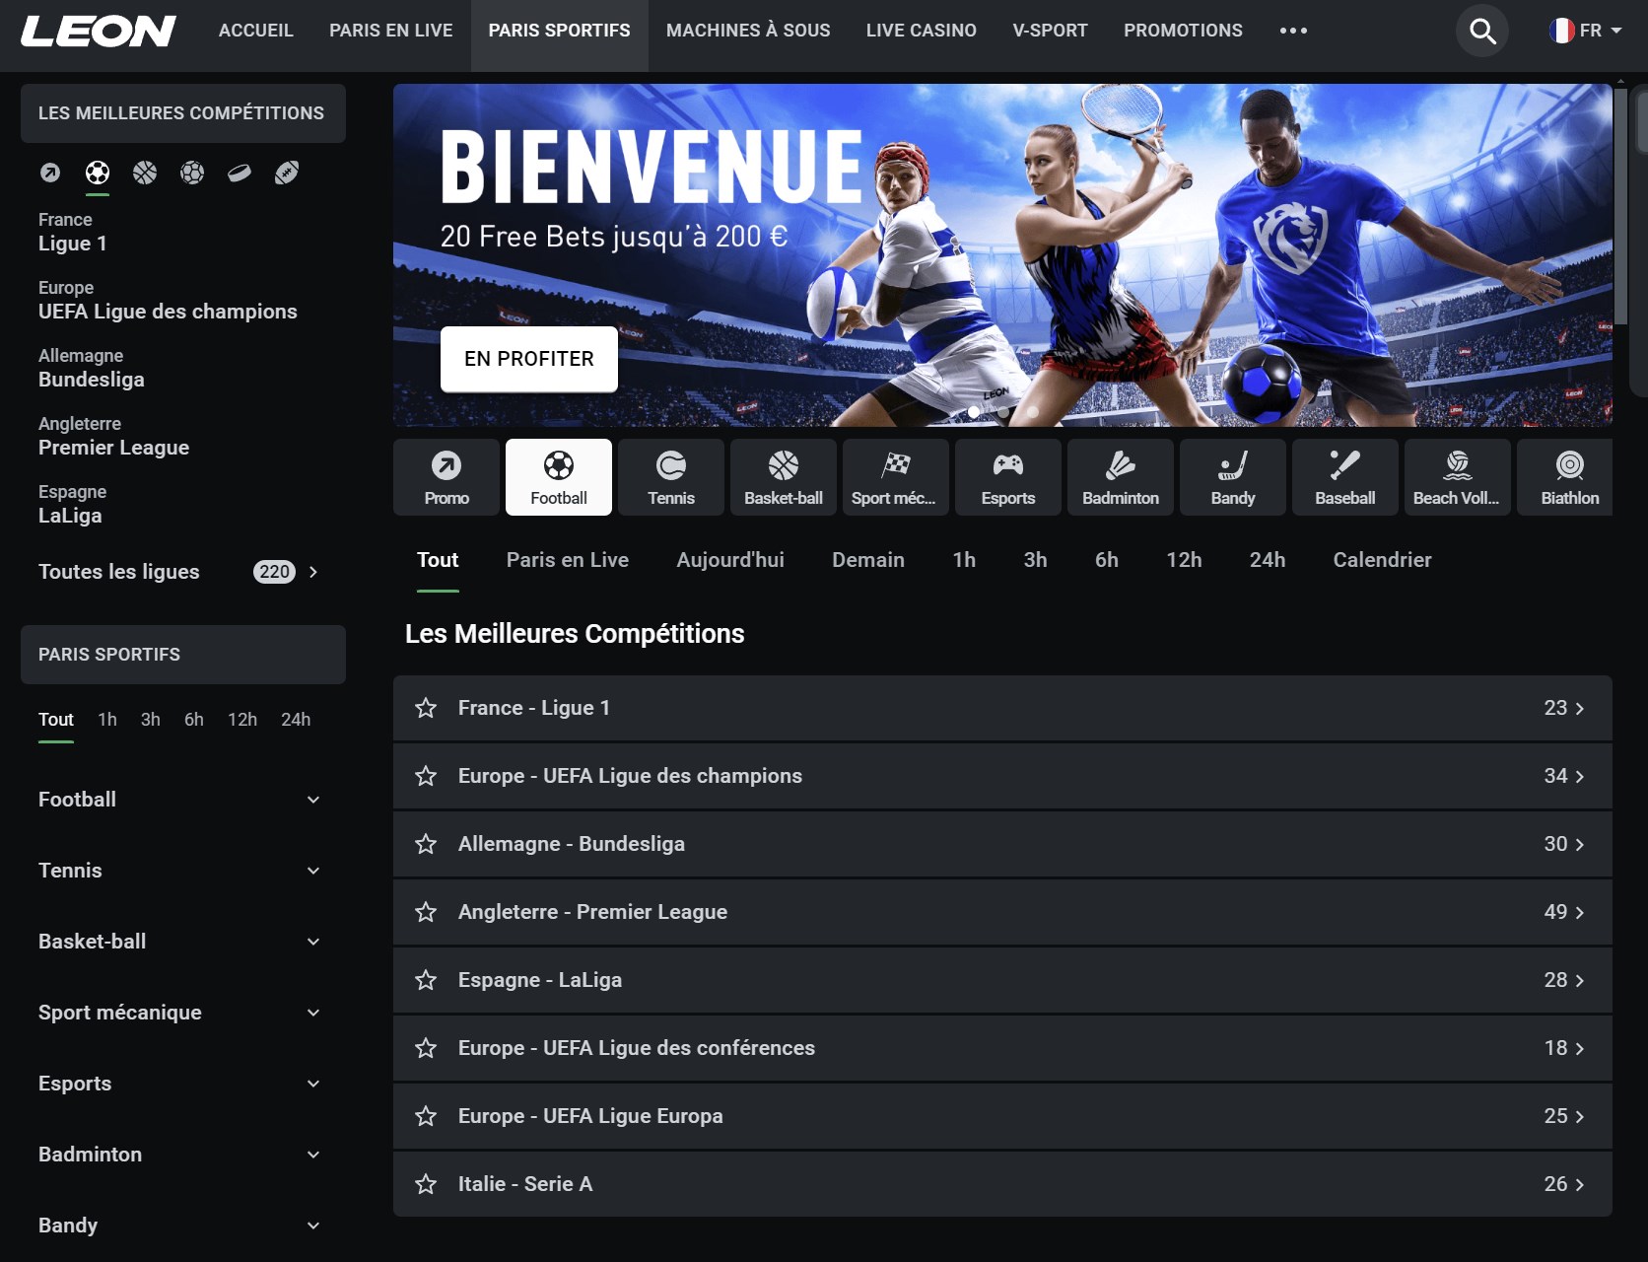The height and width of the screenshot is (1262, 1648).
Task: Open the search magnifier icon
Action: (1482, 32)
